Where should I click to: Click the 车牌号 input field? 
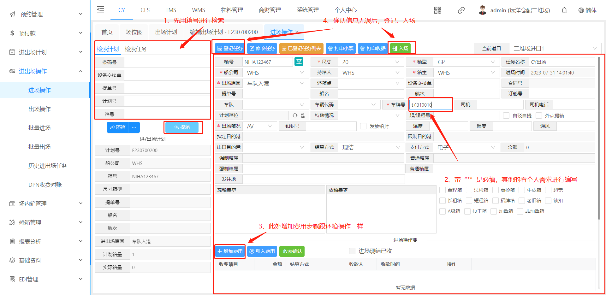pyautogui.click(x=431, y=105)
